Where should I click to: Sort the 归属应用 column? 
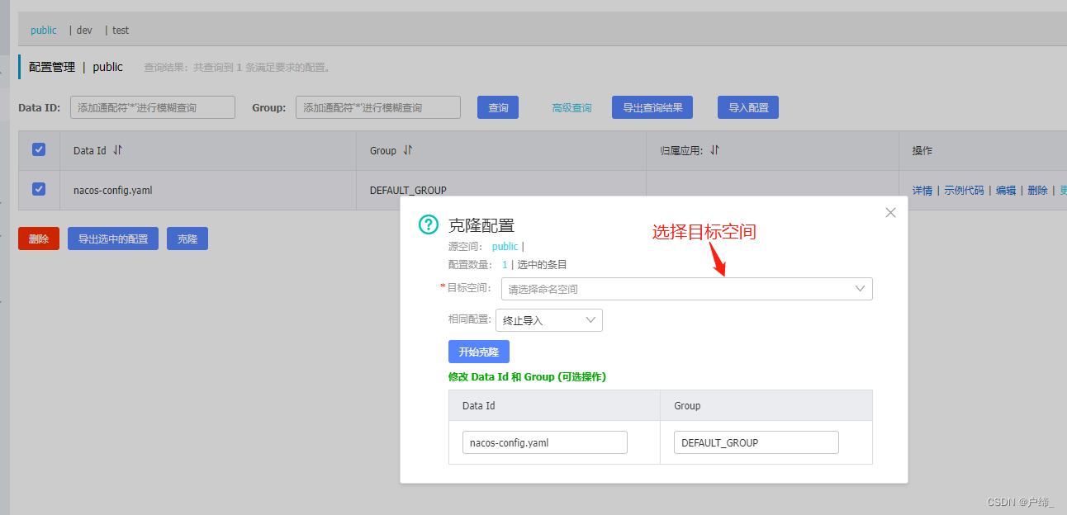(714, 150)
